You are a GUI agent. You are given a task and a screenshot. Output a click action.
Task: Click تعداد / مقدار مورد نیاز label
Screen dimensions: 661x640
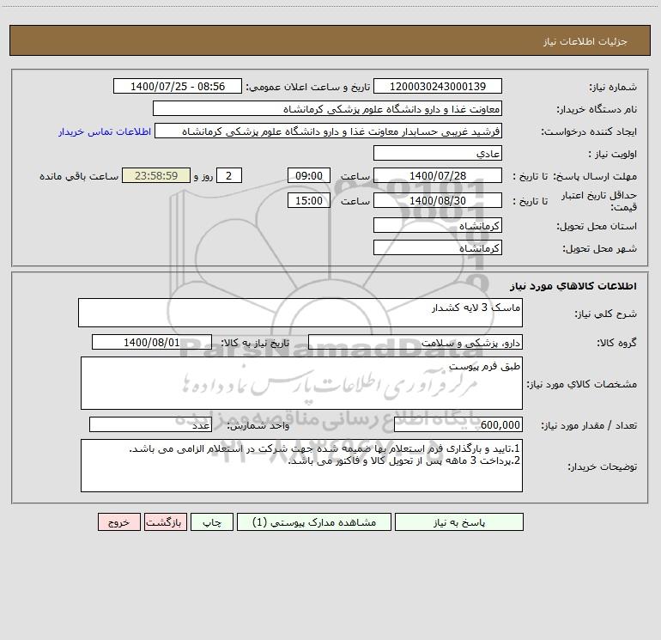click(589, 425)
